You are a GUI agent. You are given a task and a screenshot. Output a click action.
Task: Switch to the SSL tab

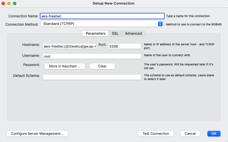click(115, 34)
